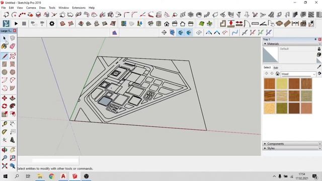322x181 pixels.
Task: Activate the Move tool
Action: tap(5, 98)
